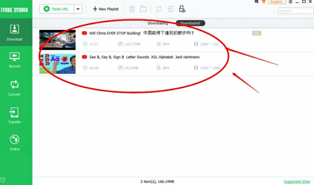This screenshot has height=185, width=314.
Task: Expand the Paste URL dropdown arrow
Action: (78, 9)
